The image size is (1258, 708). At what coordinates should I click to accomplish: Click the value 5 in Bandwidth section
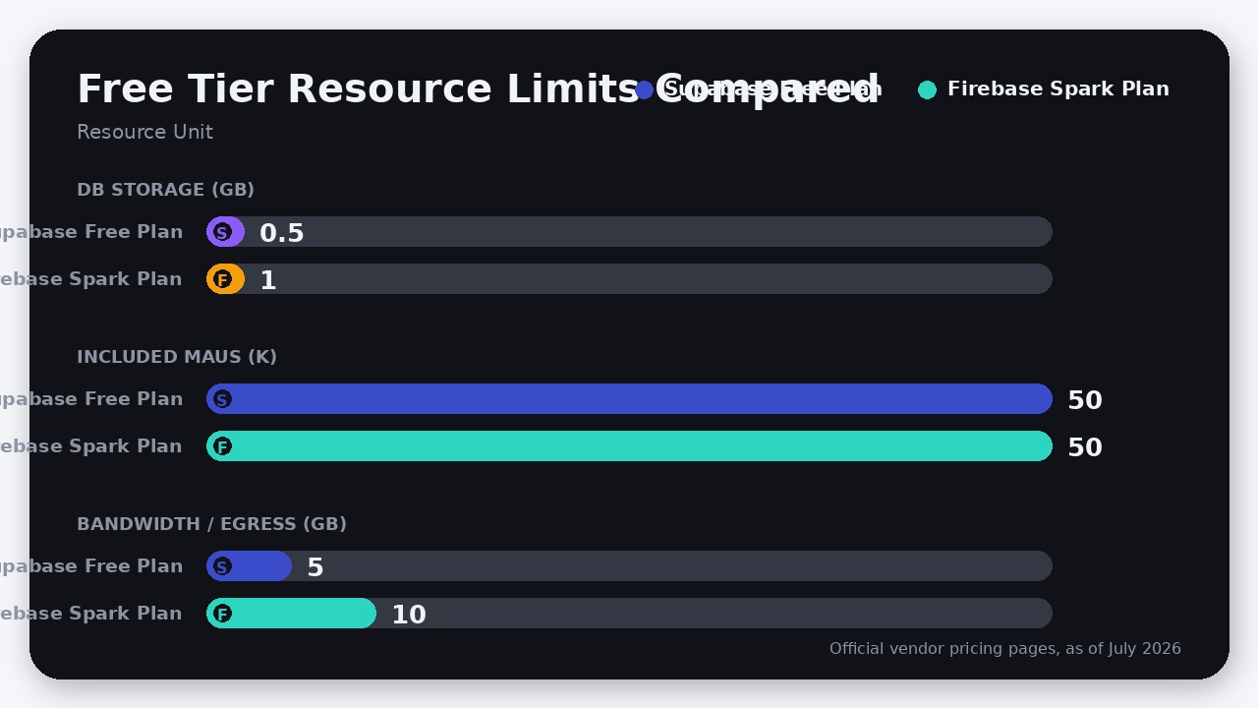pos(315,567)
